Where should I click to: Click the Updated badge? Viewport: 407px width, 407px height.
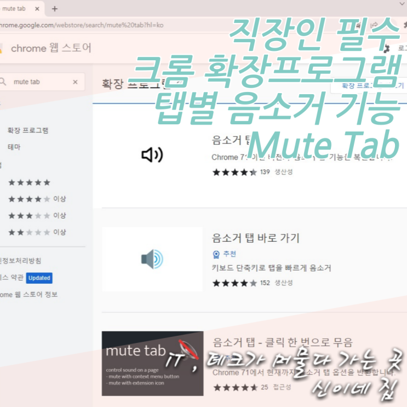click(x=39, y=278)
